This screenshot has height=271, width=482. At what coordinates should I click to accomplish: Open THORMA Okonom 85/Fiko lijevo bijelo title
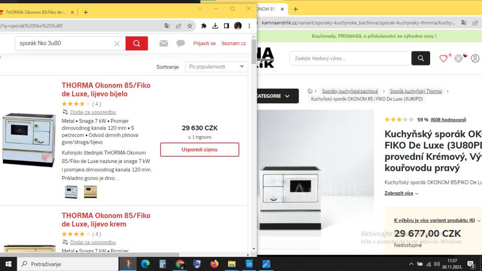pyautogui.click(x=106, y=90)
